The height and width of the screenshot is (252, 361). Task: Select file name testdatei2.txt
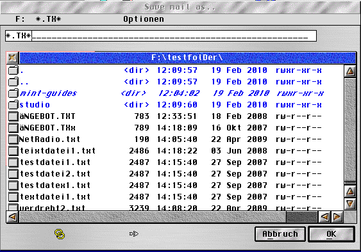55,174
